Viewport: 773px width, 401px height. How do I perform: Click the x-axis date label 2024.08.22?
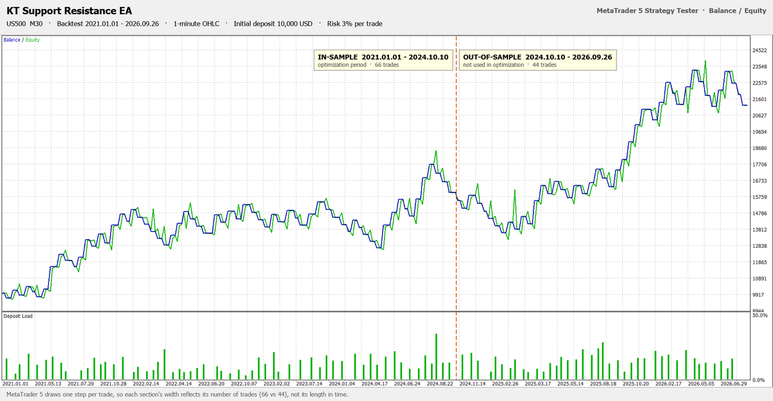(439, 384)
